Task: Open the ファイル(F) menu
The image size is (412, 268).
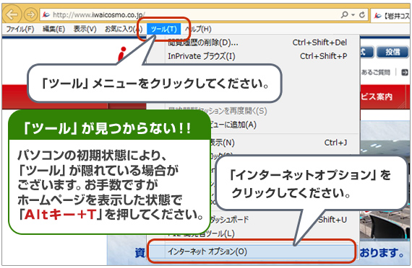Action: coord(20,29)
